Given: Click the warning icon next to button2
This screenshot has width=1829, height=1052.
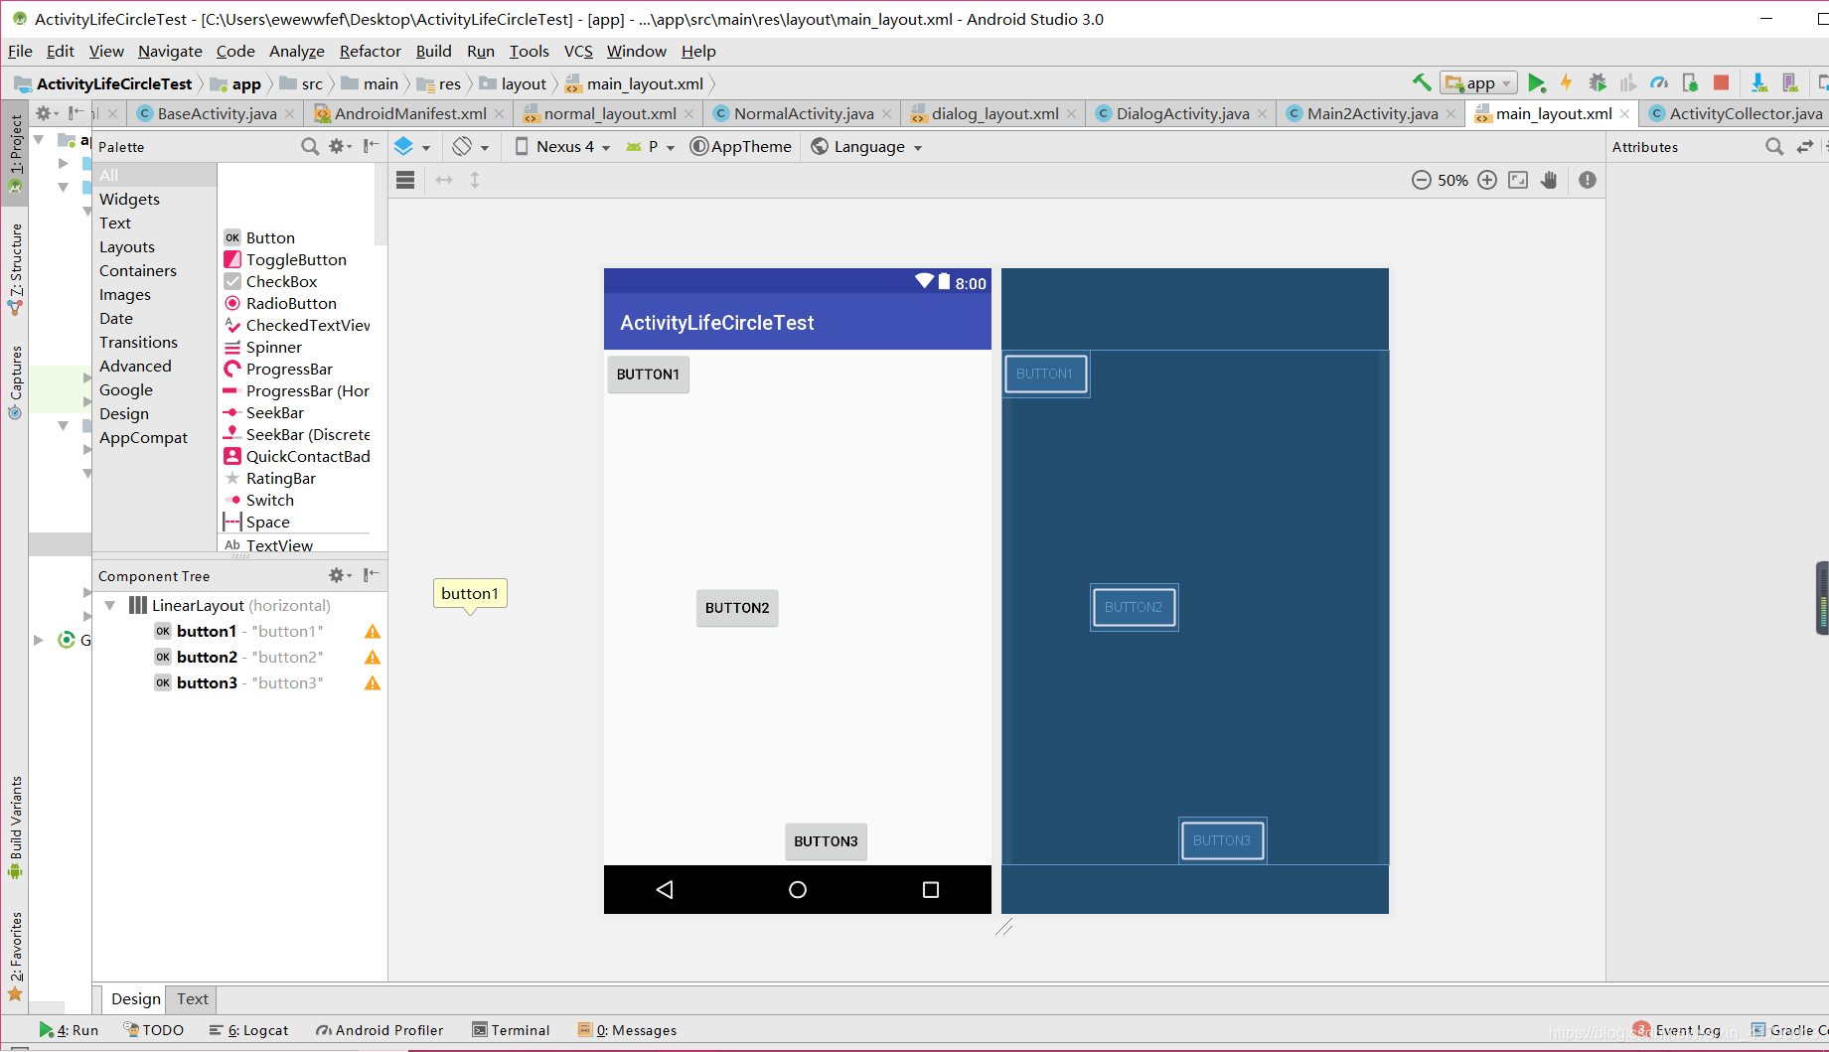Looking at the screenshot, I should [x=373, y=657].
